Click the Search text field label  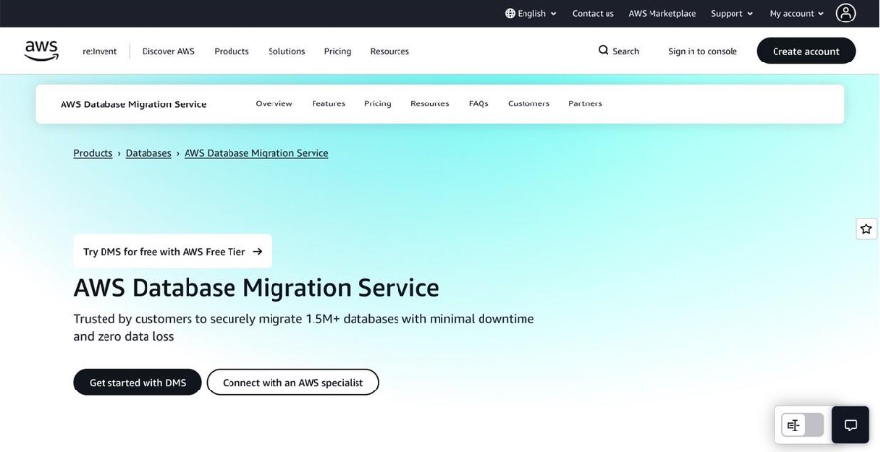[x=626, y=51]
